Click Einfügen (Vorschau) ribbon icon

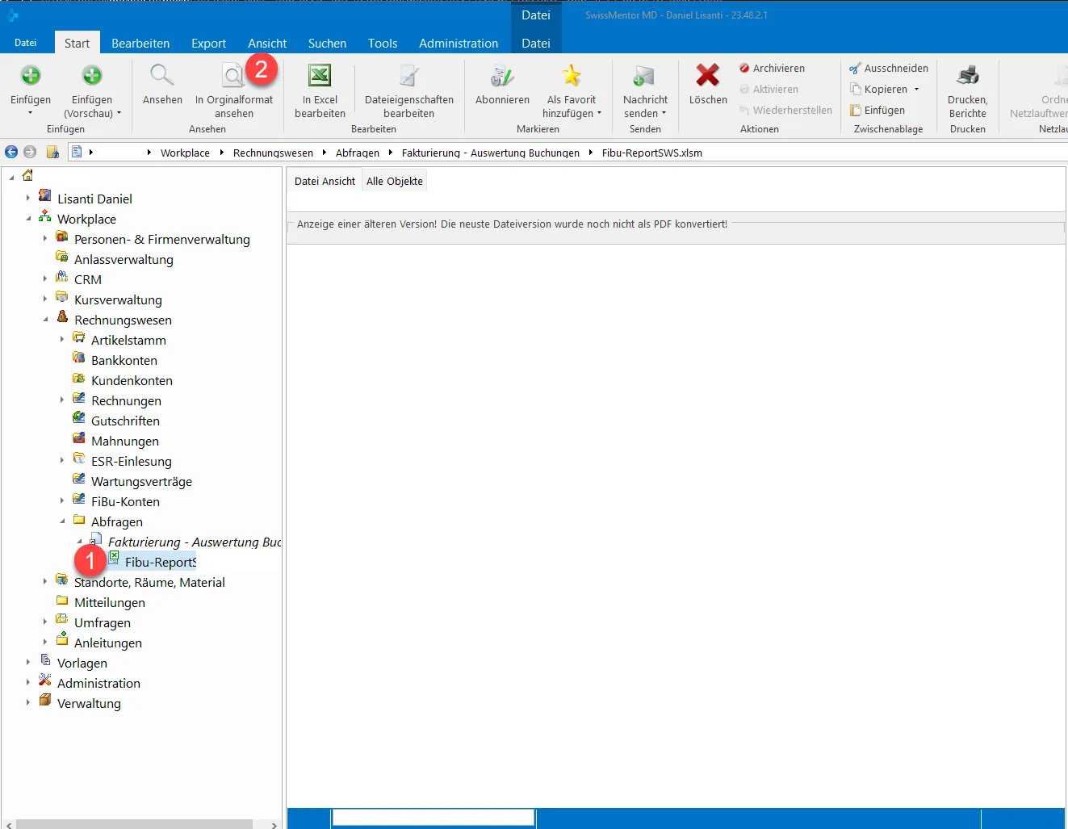[92, 76]
